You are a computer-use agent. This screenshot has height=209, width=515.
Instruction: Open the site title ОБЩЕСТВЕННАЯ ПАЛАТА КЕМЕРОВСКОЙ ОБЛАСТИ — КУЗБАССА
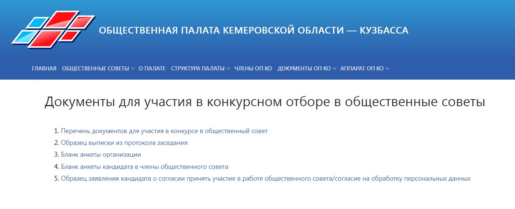[x=253, y=30]
